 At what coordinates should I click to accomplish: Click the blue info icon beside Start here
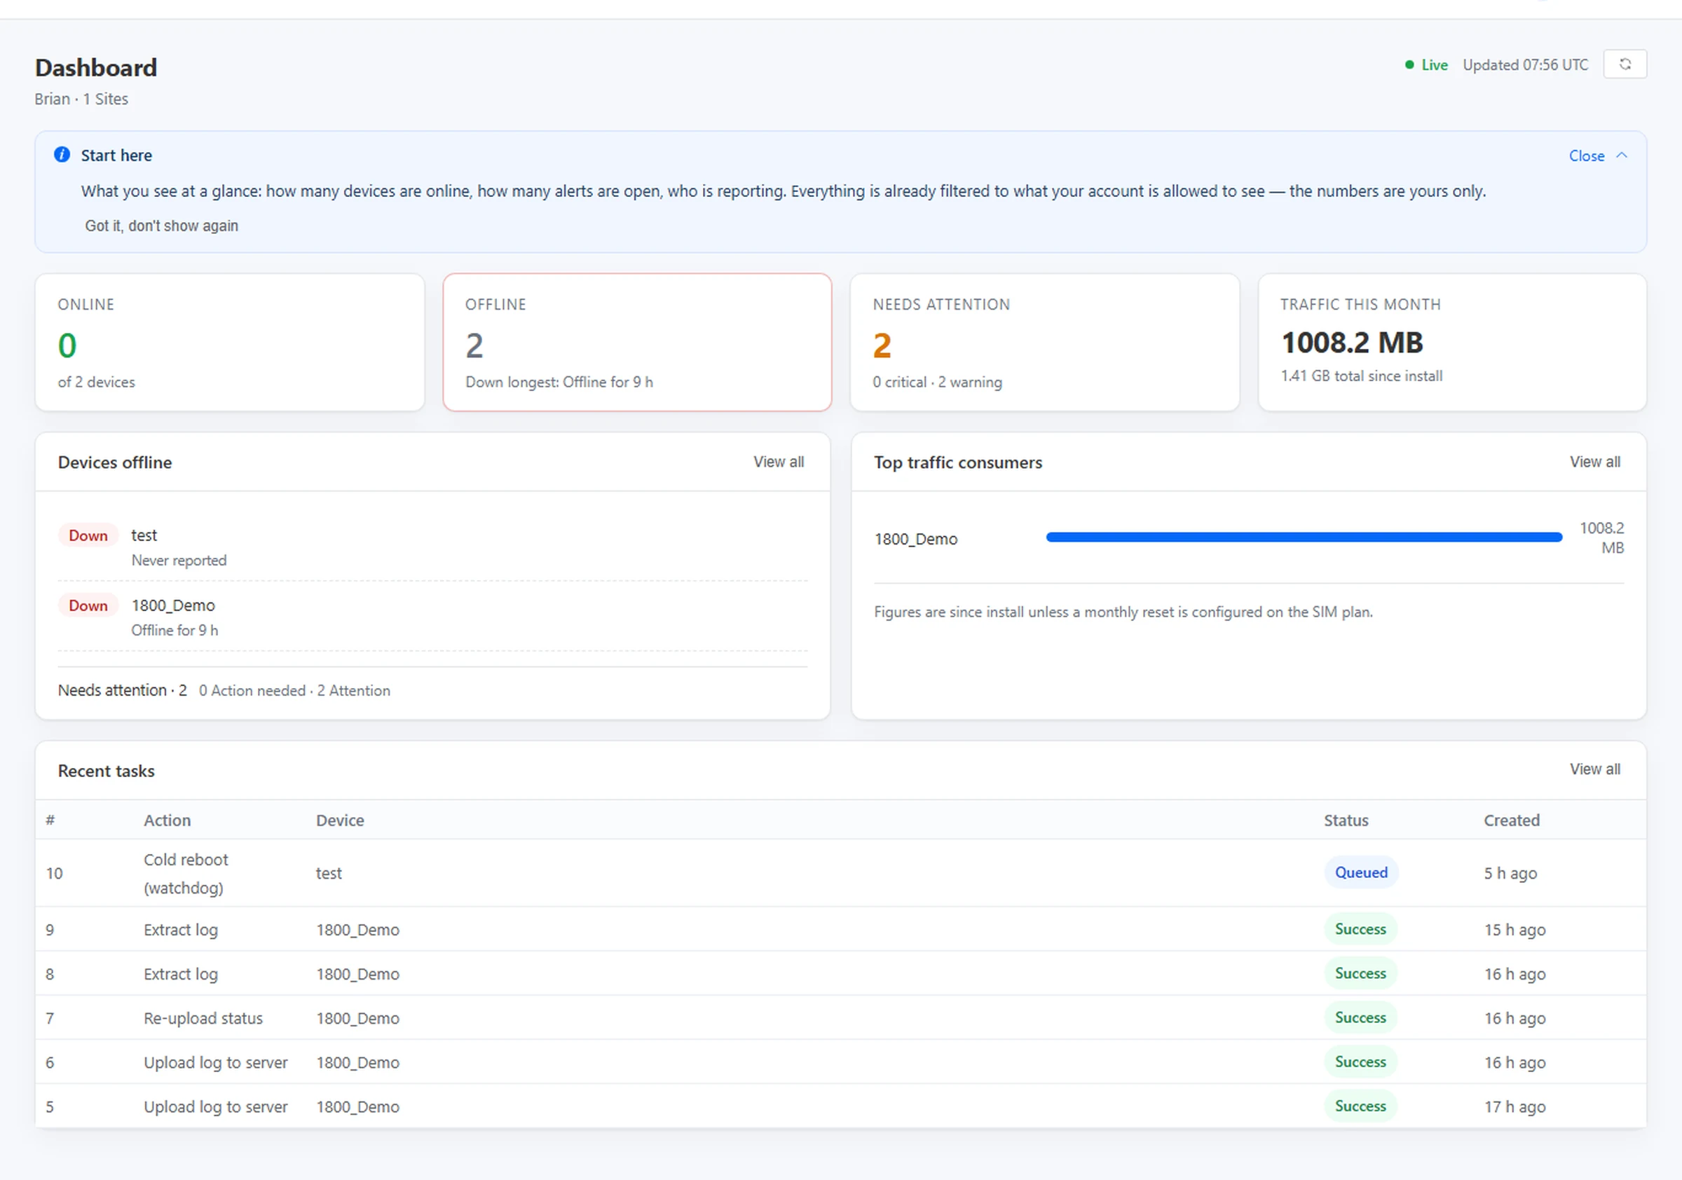[x=62, y=155]
